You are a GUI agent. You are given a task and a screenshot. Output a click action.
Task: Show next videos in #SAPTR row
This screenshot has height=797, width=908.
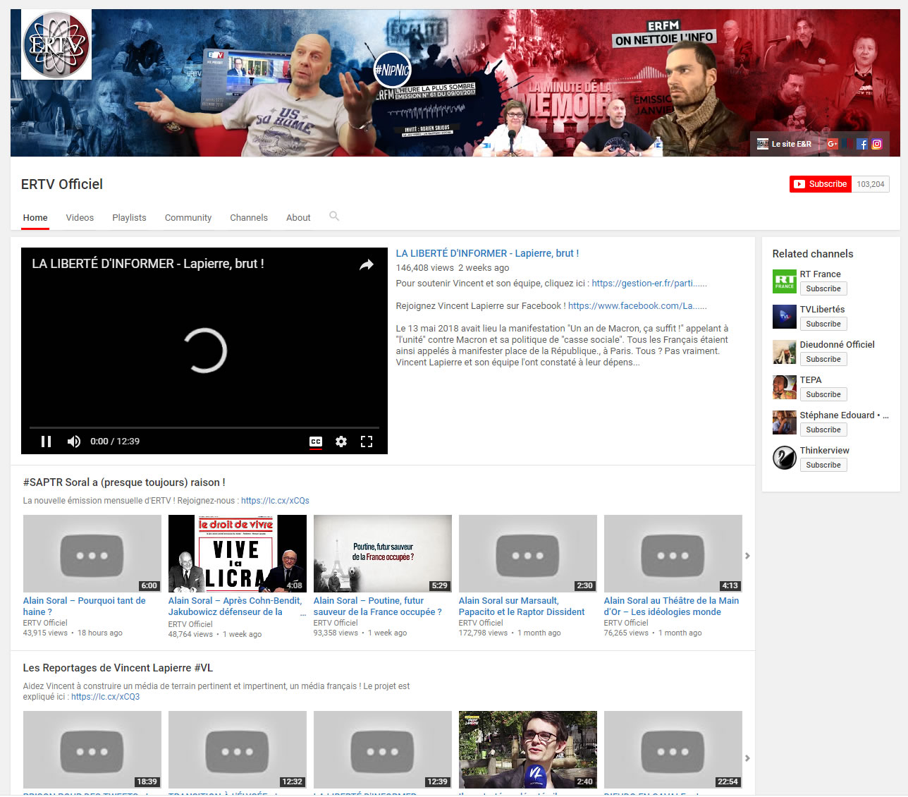click(x=747, y=556)
